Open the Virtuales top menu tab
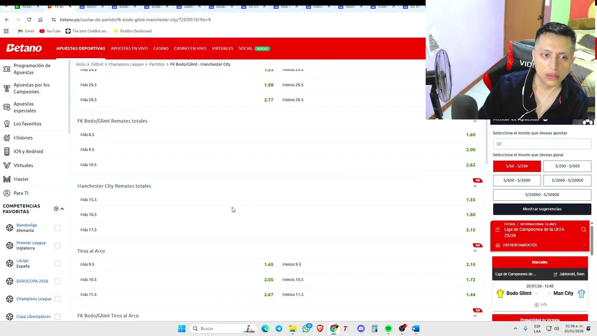Screen dimensions: 597x336 222,49
